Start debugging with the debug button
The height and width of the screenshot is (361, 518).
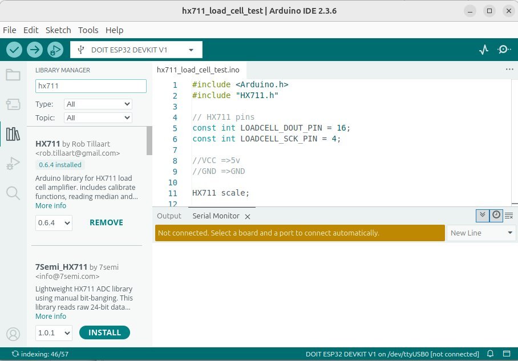pos(55,50)
